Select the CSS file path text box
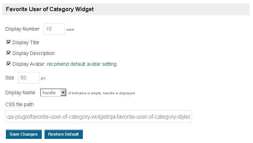The height and width of the screenshot is (143, 253). click(x=98, y=117)
